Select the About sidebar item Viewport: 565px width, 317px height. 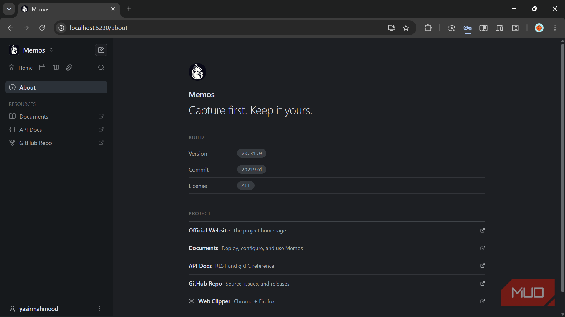click(x=56, y=87)
